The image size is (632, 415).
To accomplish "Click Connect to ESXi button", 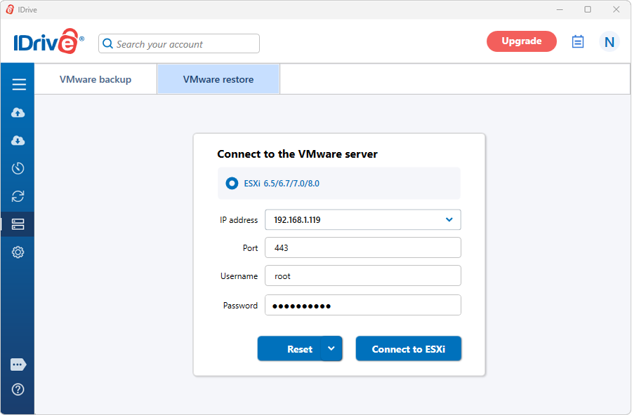I will [408, 348].
